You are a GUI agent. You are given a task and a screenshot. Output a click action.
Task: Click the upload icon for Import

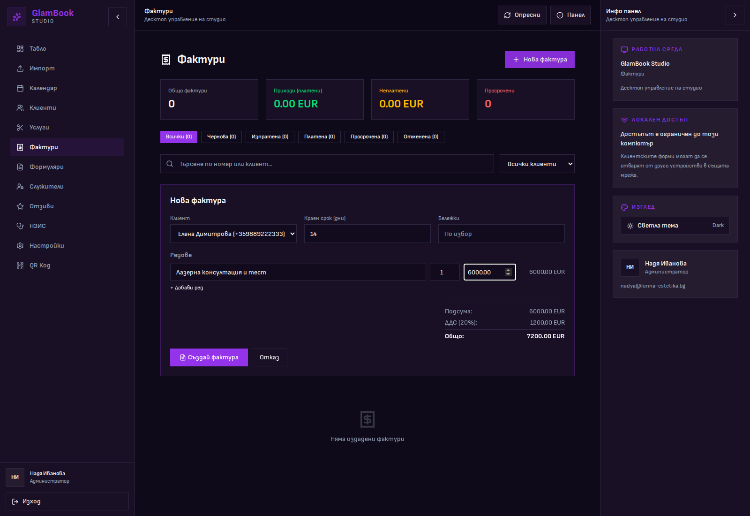click(20, 68)
